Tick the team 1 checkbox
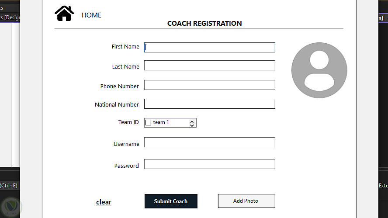Image resolution: width=388 pixels, height=218 pixels. (x=148, y=123)
